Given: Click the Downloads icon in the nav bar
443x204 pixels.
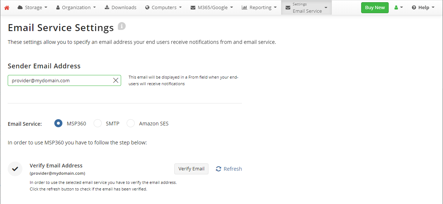Looking at the screenshot, I should point(107,7).
